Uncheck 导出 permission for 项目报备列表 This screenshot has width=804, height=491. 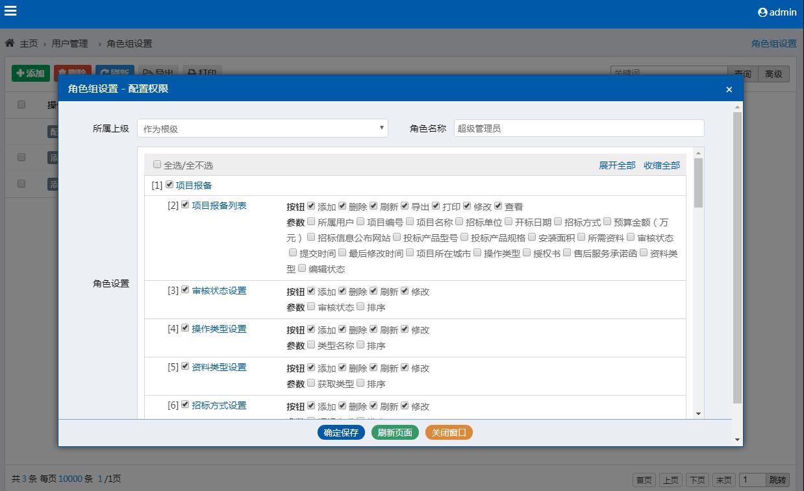tap(405, 206)
